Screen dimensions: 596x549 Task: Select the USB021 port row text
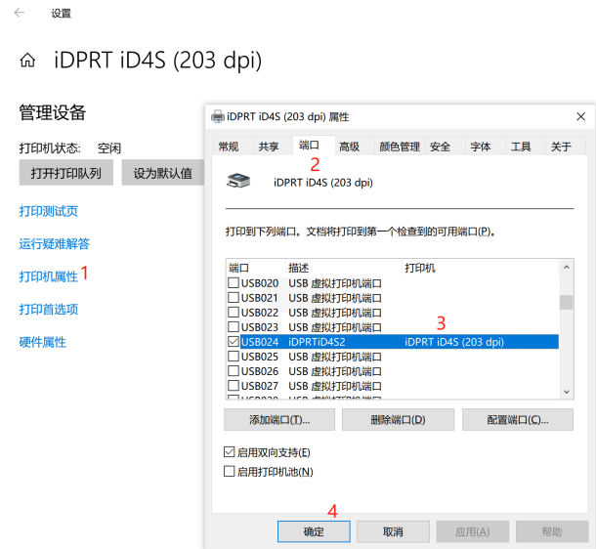(260, 298)
